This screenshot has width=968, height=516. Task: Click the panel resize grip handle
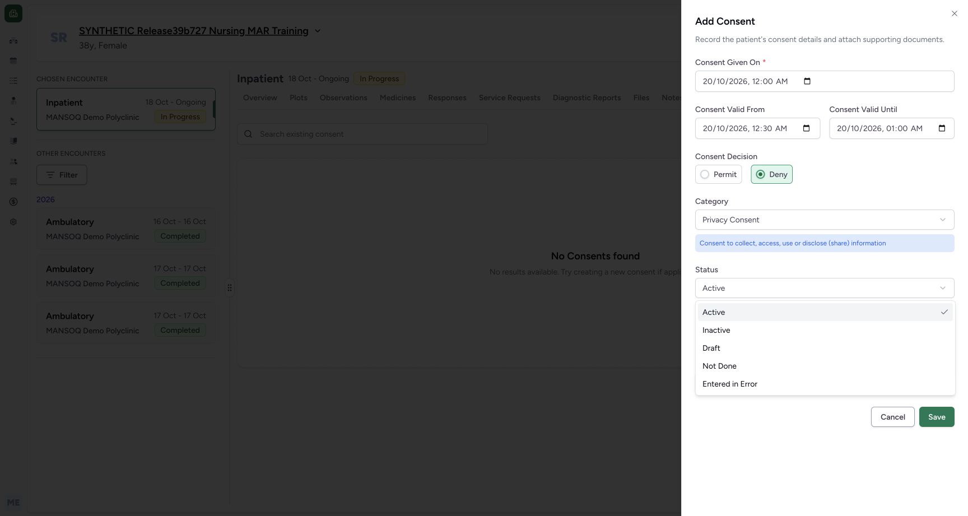(229, 287)
